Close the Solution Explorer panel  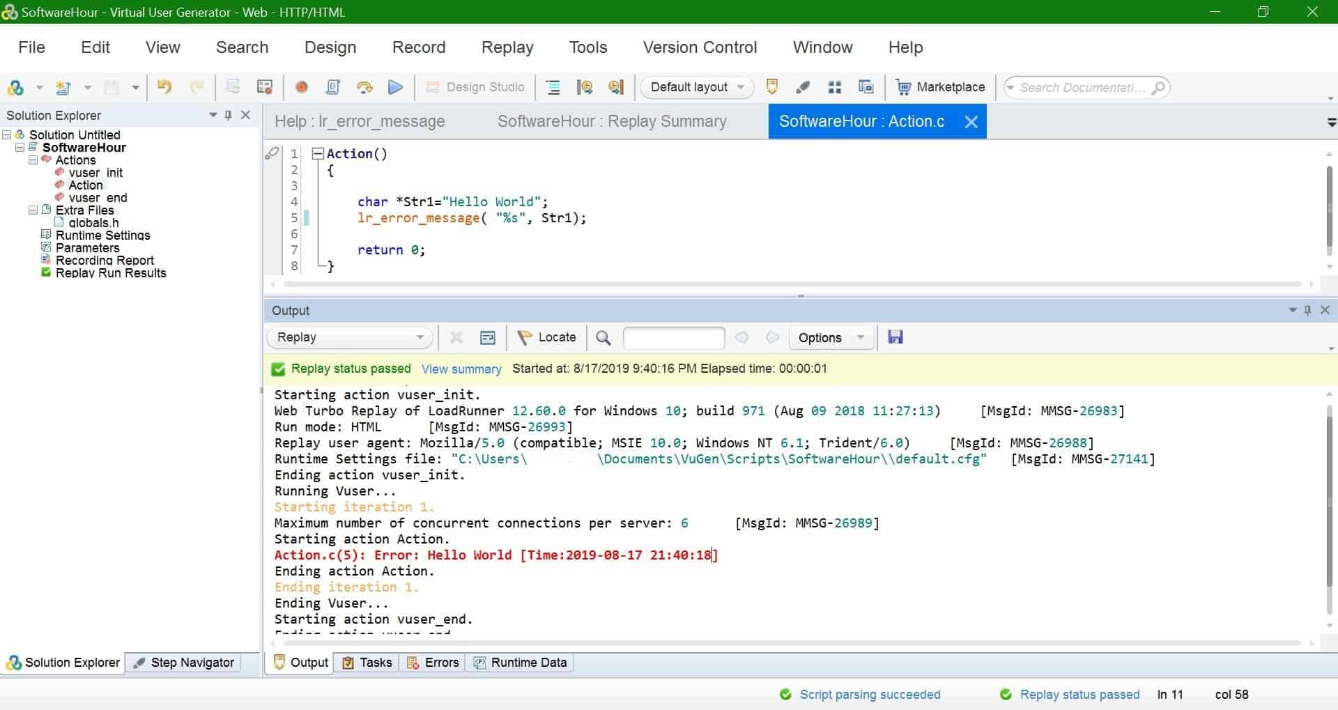tap(245, 115)
